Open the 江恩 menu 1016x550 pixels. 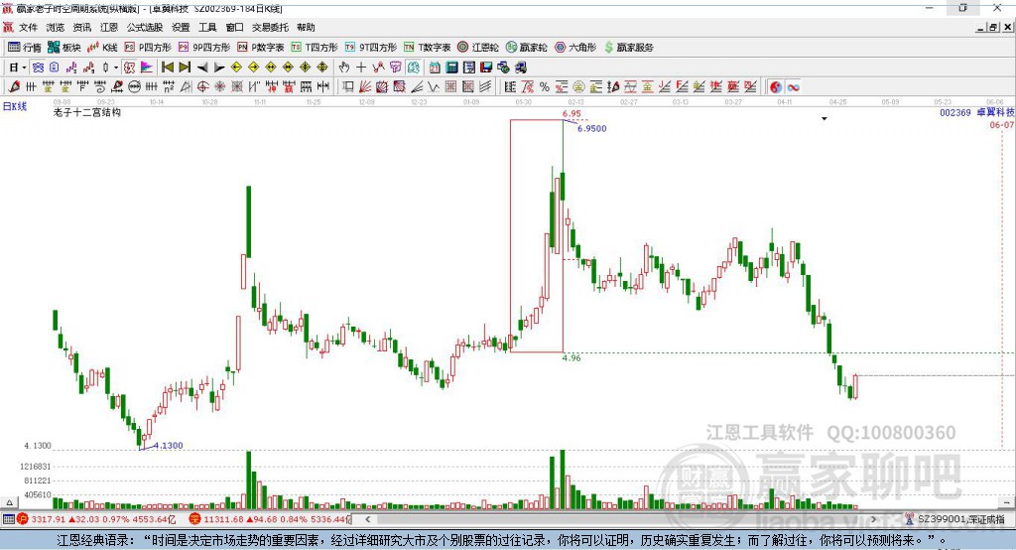109,27
